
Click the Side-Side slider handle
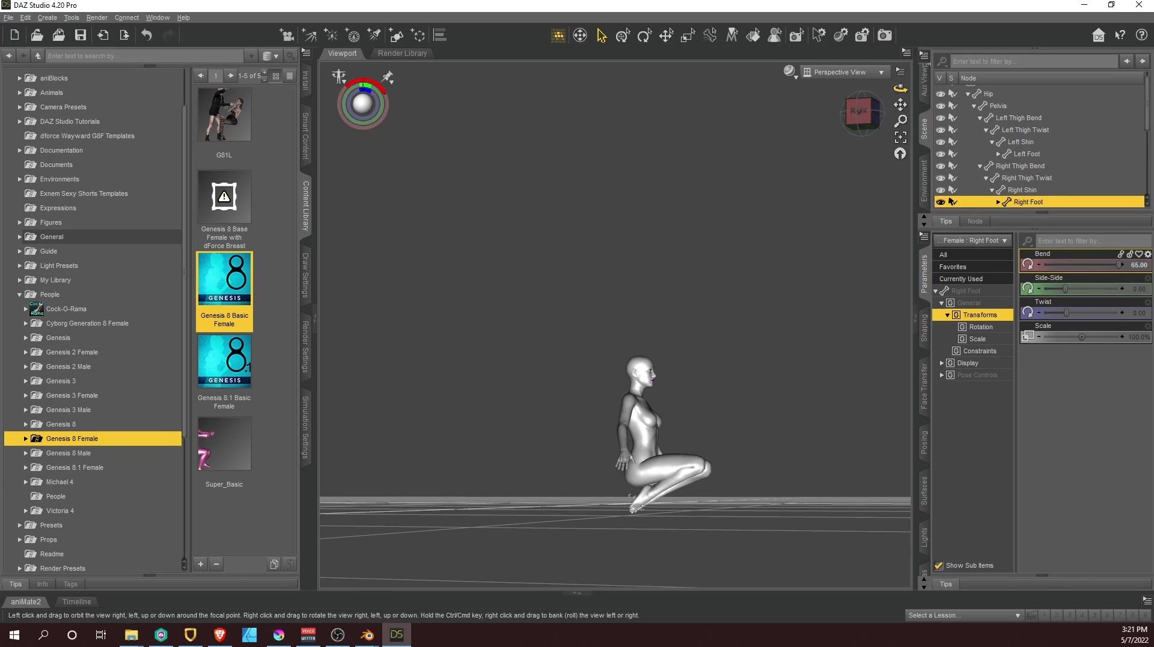point(1065,289)
